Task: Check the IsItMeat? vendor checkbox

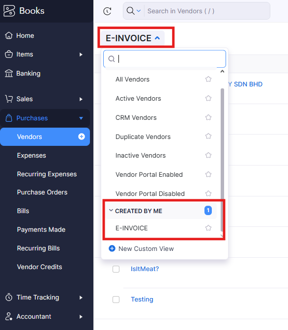Action: 116,269
